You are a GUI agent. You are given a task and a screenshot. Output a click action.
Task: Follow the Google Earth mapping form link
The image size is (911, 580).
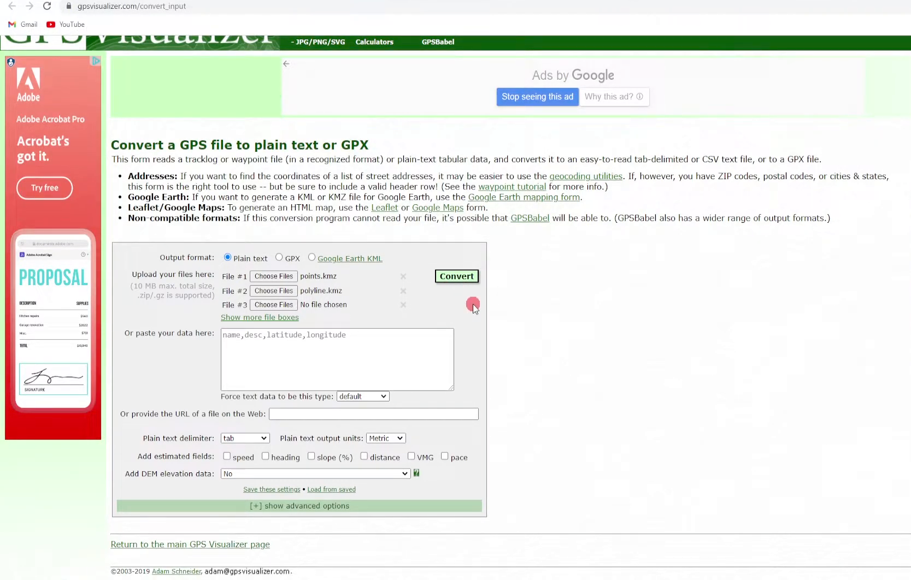click(x=524, y=197)
